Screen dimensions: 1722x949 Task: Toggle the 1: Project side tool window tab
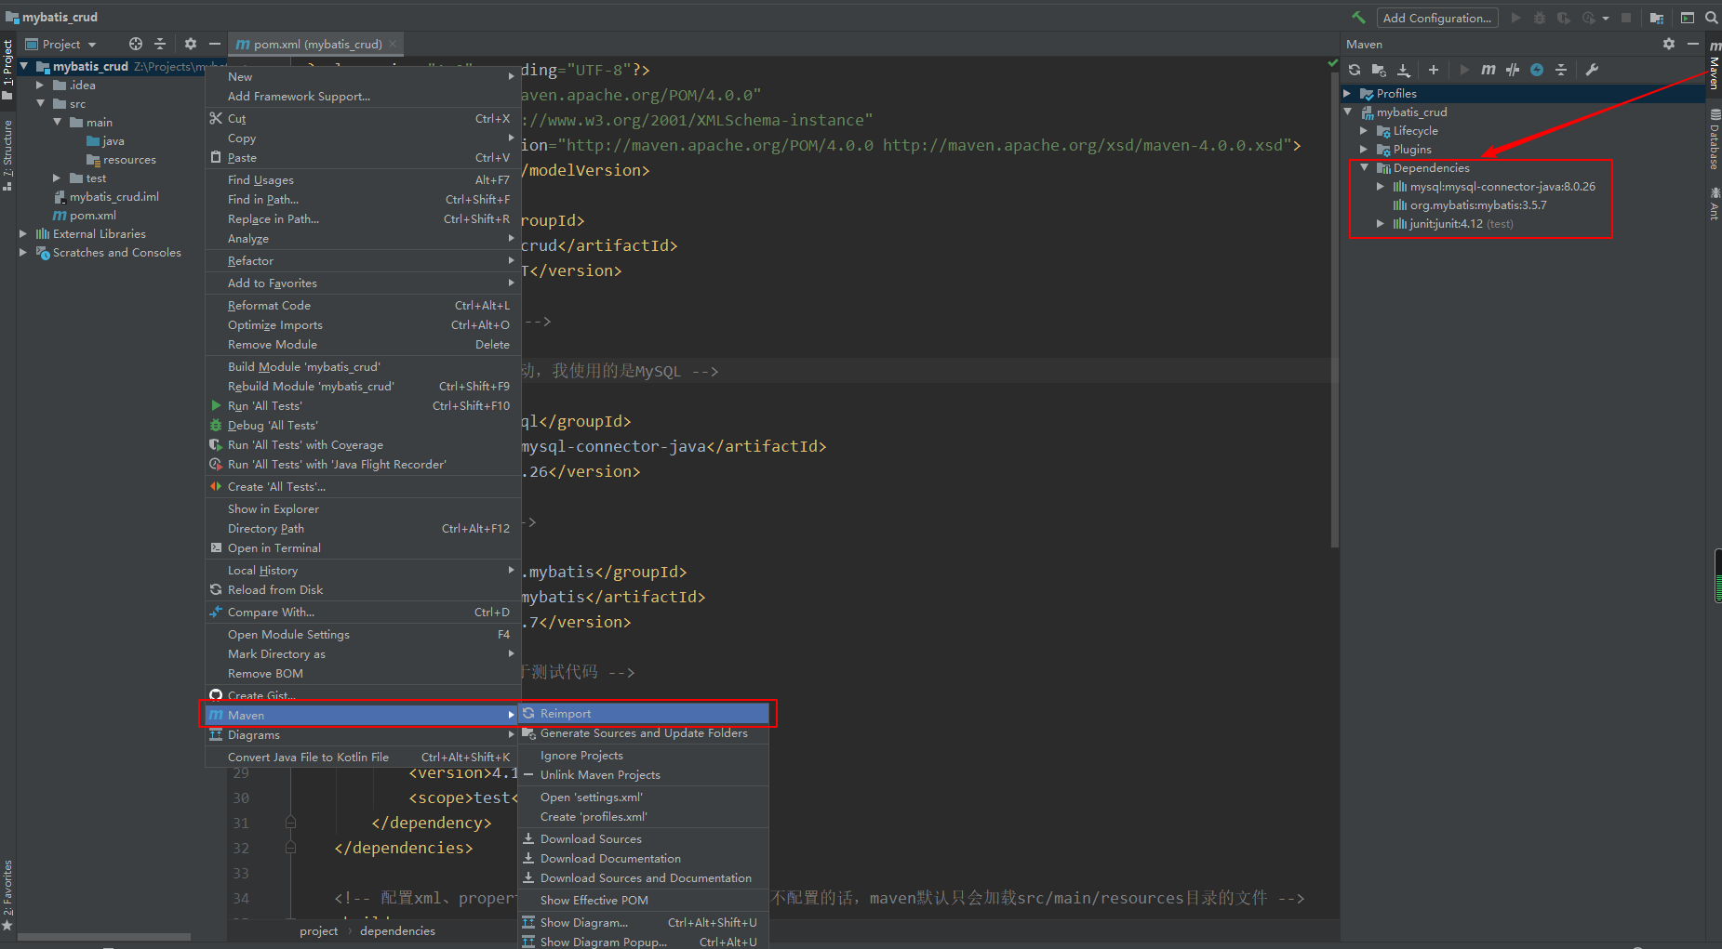[x=7, y=69]
